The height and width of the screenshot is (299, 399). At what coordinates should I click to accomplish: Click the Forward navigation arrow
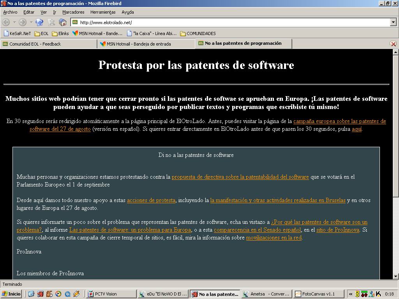23,22
